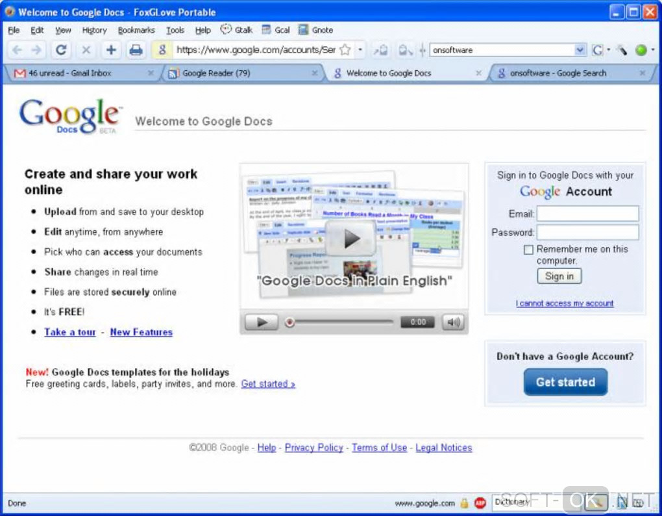Open the Edit menu
Screen dimensions: 662x516
37,30
